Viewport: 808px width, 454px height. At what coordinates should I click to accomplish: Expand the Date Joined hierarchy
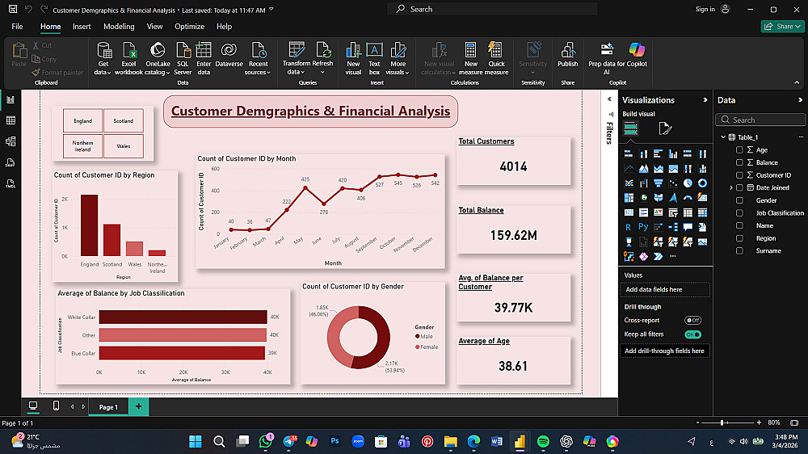pyautogui.click(x=730, y=187)
